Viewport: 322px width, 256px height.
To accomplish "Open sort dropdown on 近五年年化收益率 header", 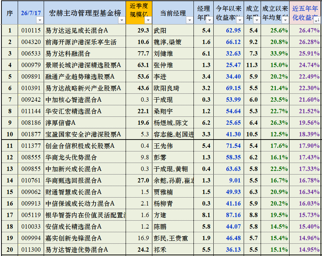I will [x=317, y=20].
